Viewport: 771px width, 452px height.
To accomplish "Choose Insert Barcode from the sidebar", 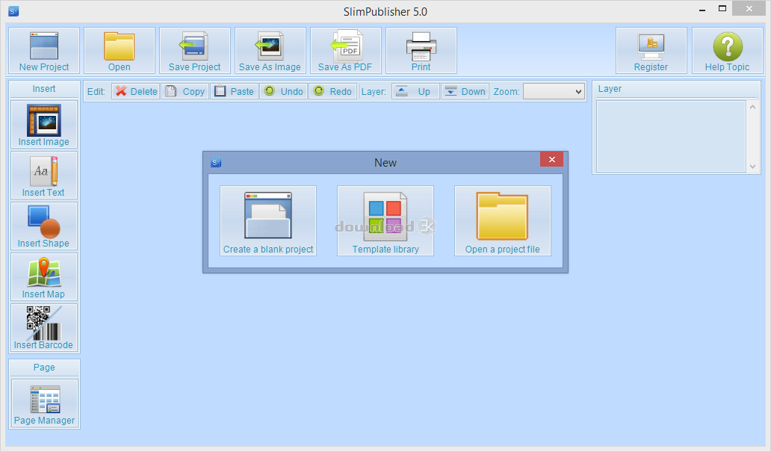I will tap(44, 327).
